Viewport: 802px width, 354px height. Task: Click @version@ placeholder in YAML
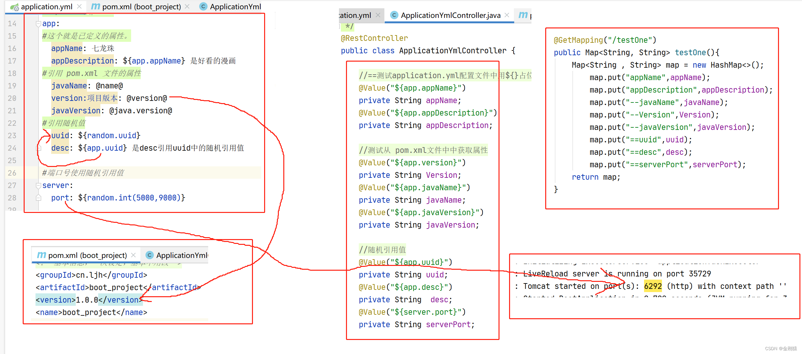pyautogui.click(x=147, y=98)
